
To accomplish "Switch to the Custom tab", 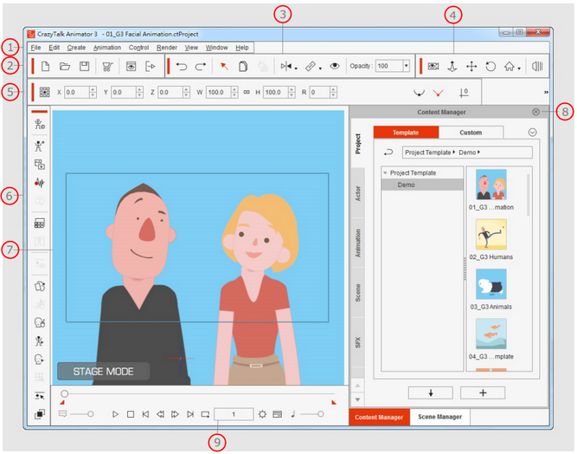I will click(x=471, y=133).
